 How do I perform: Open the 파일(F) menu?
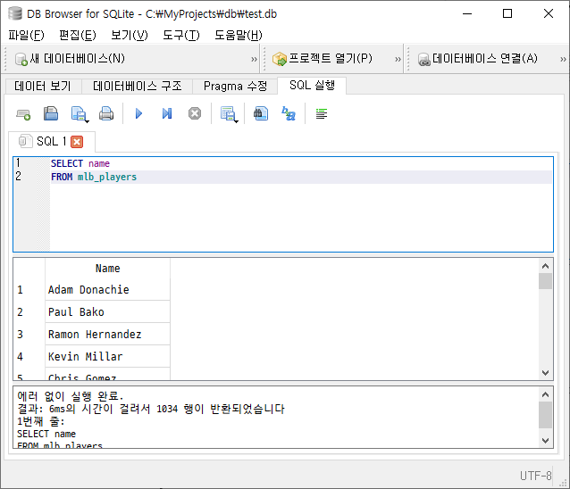pyautogui.click(x=26, y=35)
